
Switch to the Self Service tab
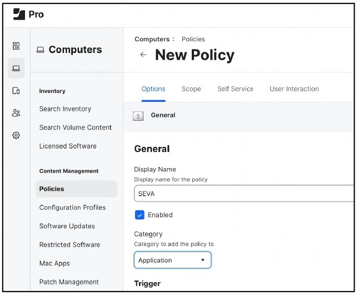[x=235, y=88]
